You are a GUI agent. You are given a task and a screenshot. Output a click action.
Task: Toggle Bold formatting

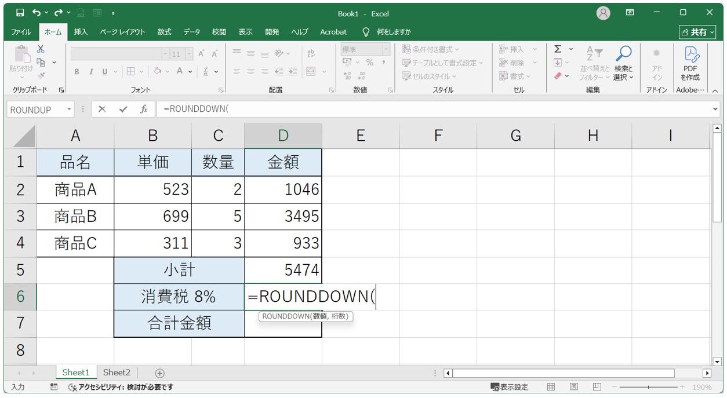77,72
